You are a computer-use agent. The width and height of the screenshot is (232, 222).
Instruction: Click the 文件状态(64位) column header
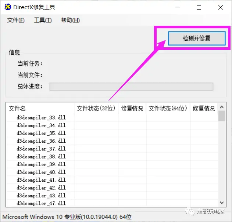coord(168,109)
